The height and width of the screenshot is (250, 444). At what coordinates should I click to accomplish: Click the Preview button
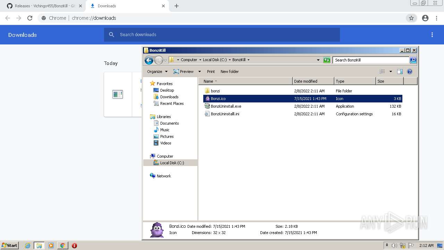coord(183,72)
